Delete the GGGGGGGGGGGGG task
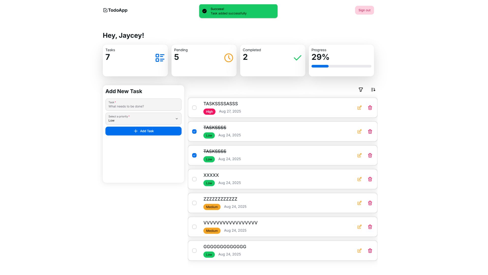 click(x=370, y=251)
